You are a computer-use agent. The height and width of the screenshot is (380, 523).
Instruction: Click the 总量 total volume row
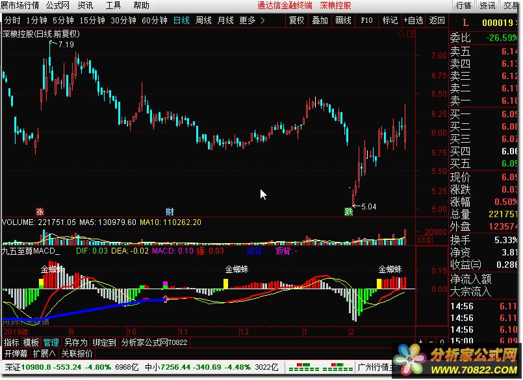click(x=483, y=214)
